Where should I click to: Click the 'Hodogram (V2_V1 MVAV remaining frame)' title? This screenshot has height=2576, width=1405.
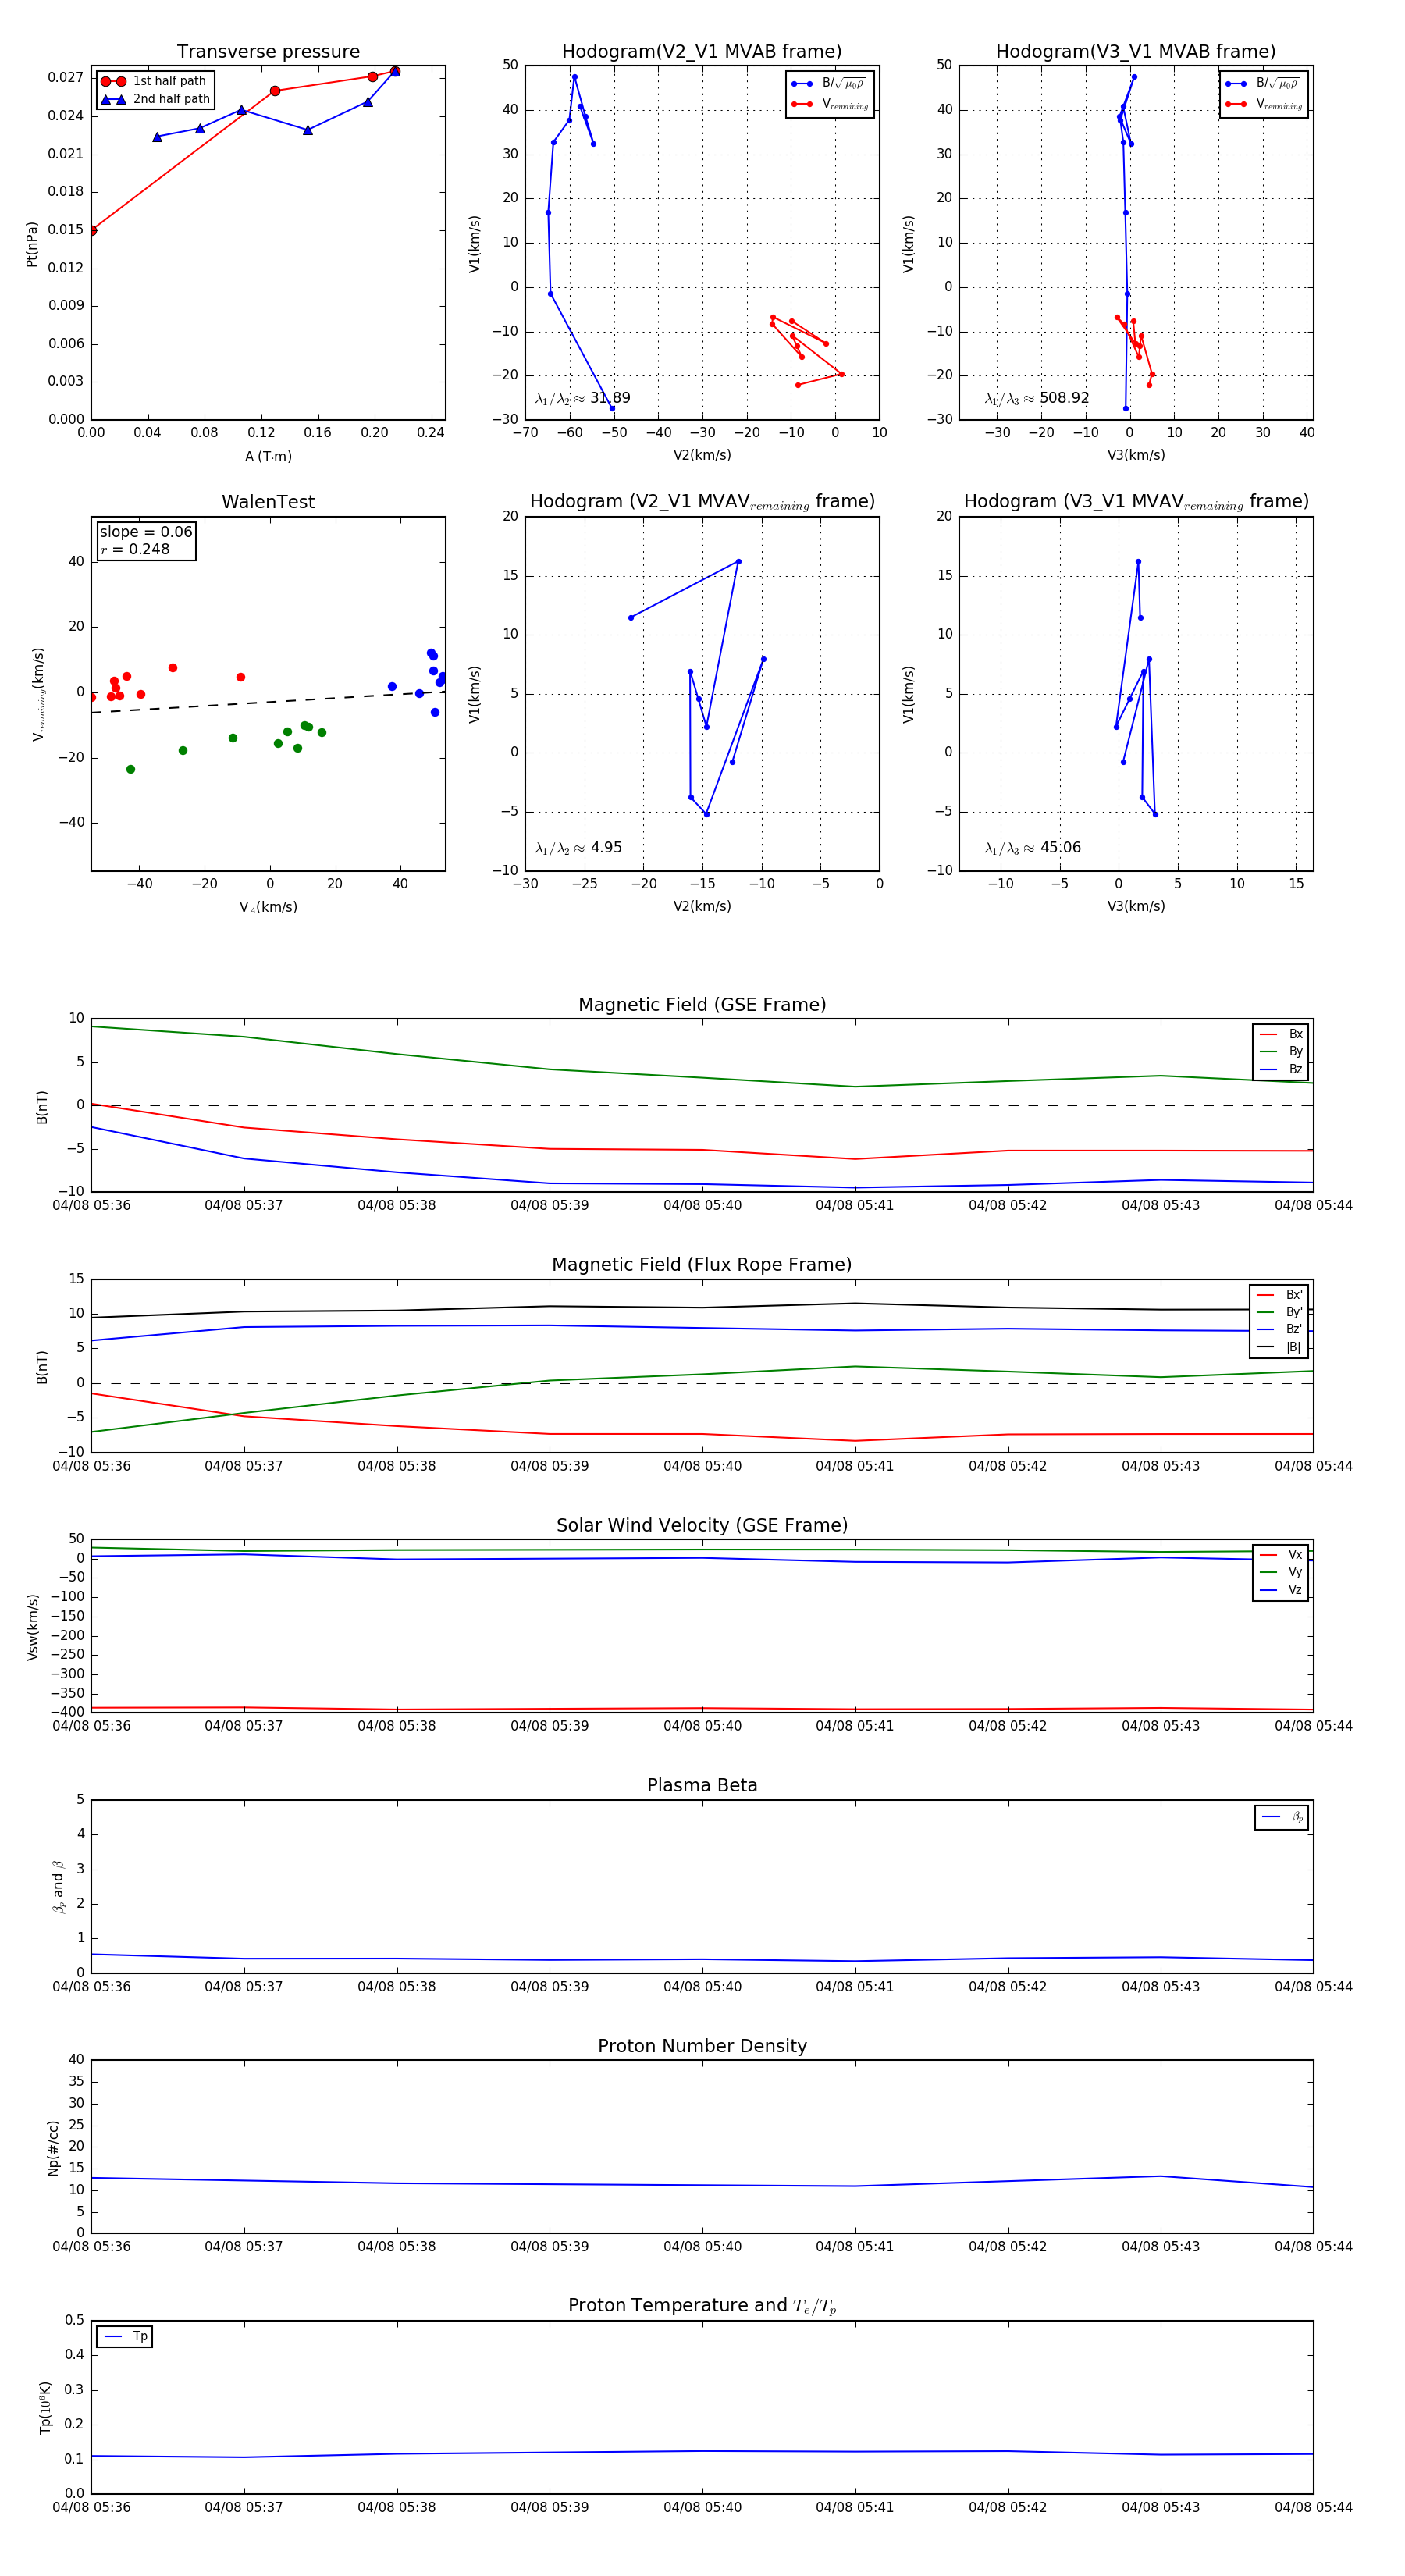(702, 502)
